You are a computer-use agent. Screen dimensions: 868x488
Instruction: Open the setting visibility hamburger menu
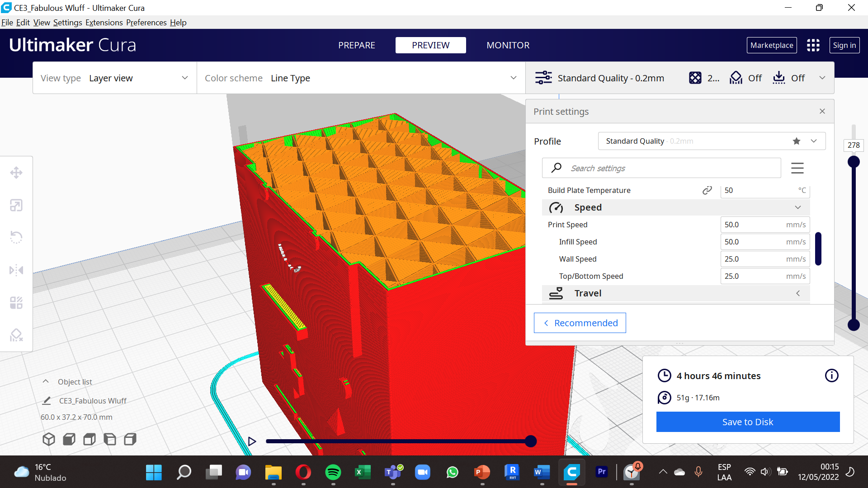(797, 168)
